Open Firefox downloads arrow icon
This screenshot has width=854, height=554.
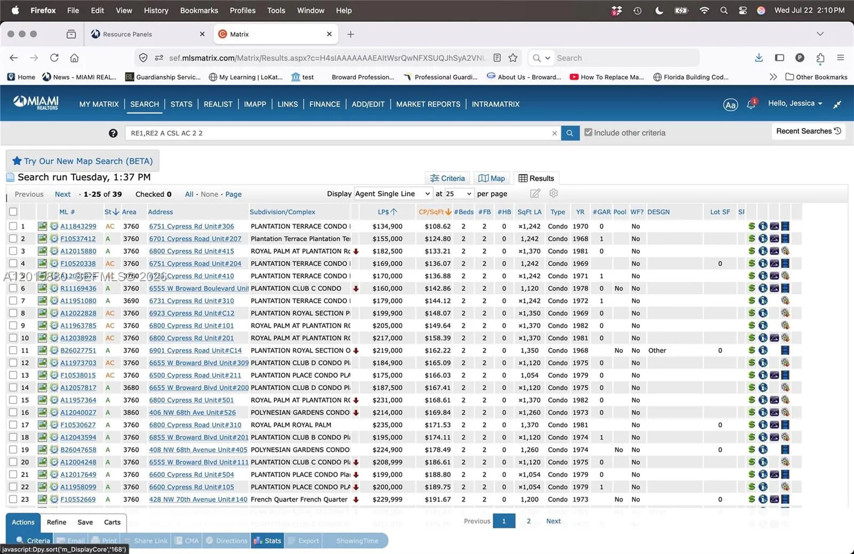point(758,58)
